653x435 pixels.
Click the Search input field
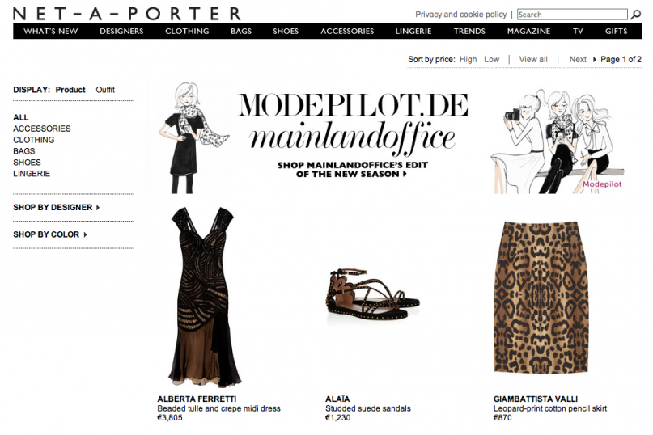click(572, 15)
